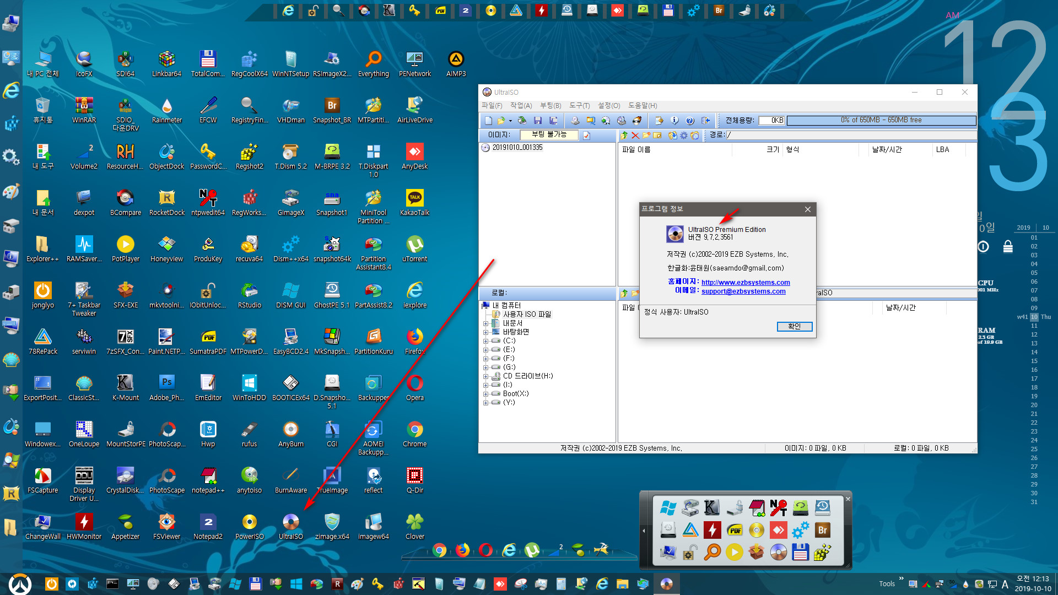
Task: Select 사용자 ISO 파일 in local tree
Action: coord(527,315)
